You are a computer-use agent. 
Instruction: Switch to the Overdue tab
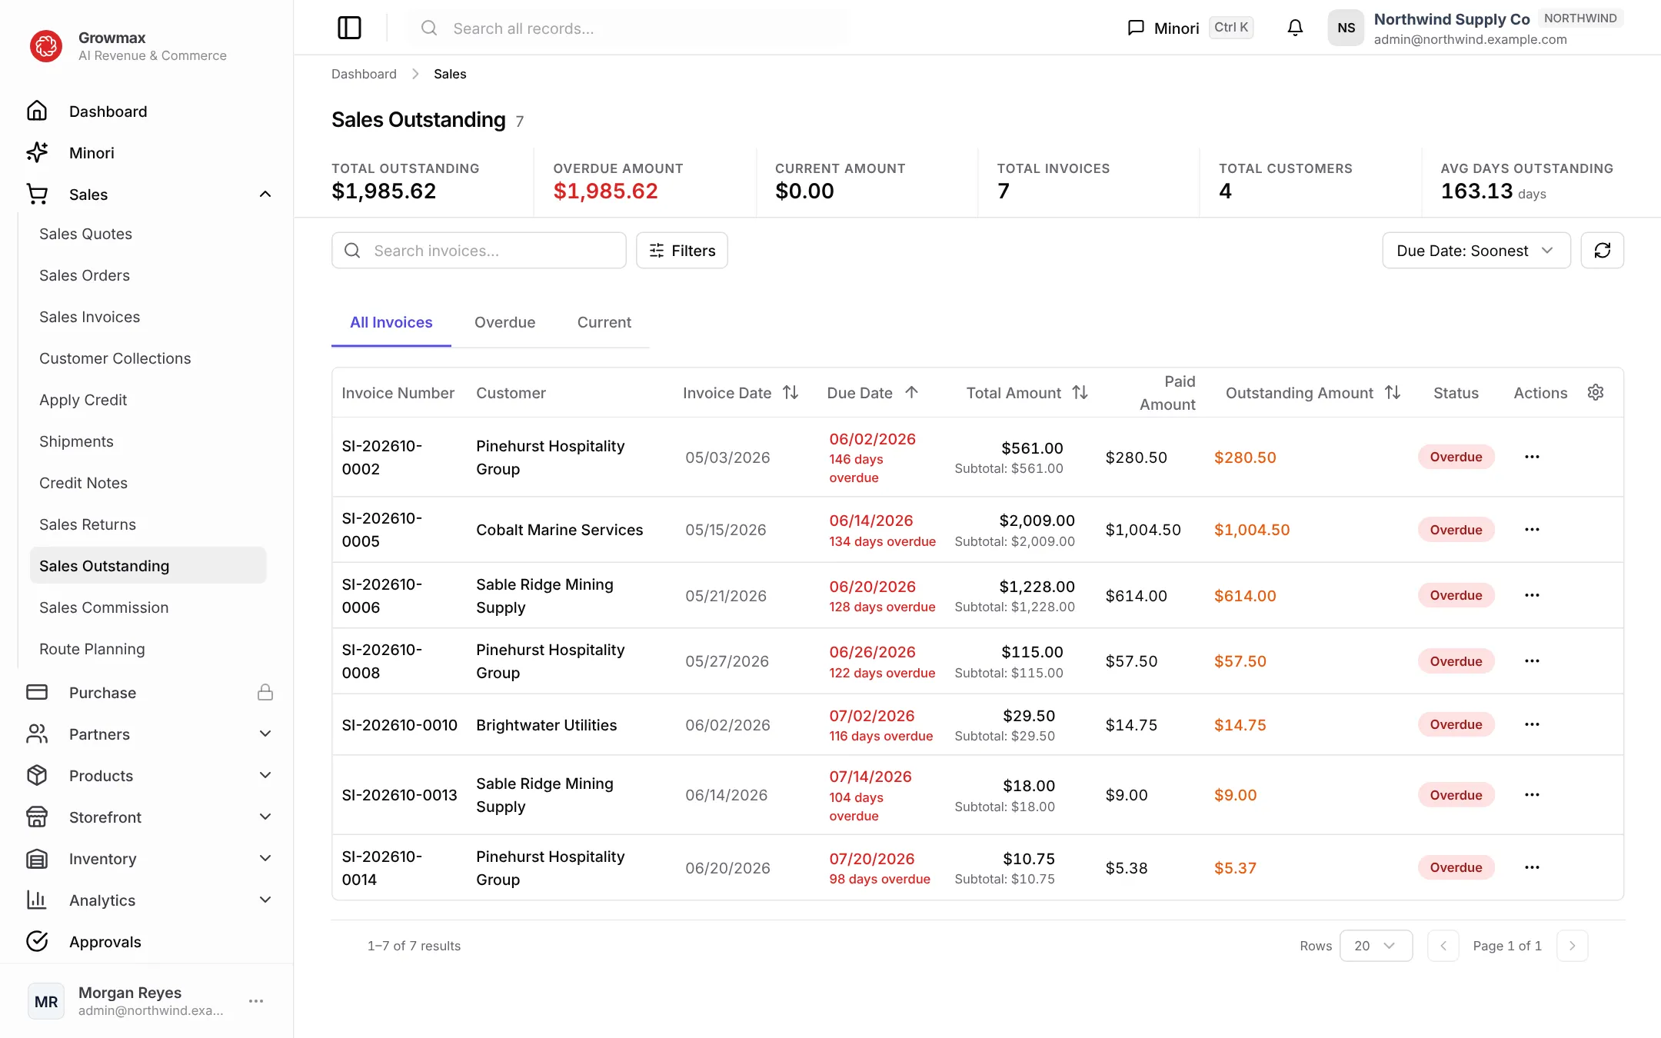[504, 322]
